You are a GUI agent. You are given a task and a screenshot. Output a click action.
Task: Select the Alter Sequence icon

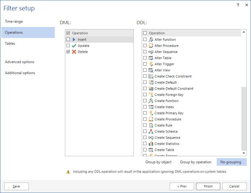pos(151,51)
